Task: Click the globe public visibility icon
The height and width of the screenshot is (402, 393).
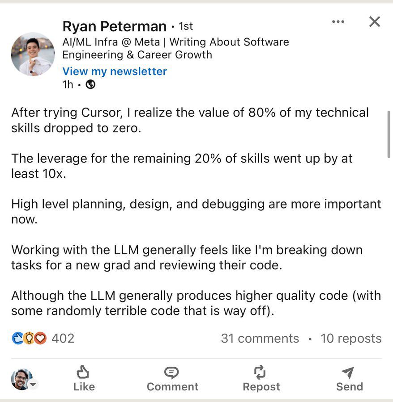Action: click(x=90, y=84)
